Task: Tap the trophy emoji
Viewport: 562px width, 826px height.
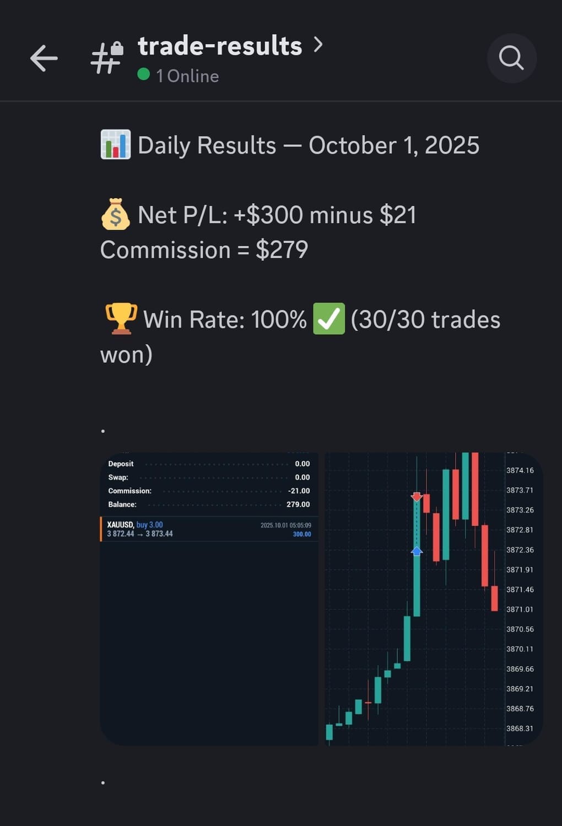Action: pyautogui.click(x=121, y=319)
